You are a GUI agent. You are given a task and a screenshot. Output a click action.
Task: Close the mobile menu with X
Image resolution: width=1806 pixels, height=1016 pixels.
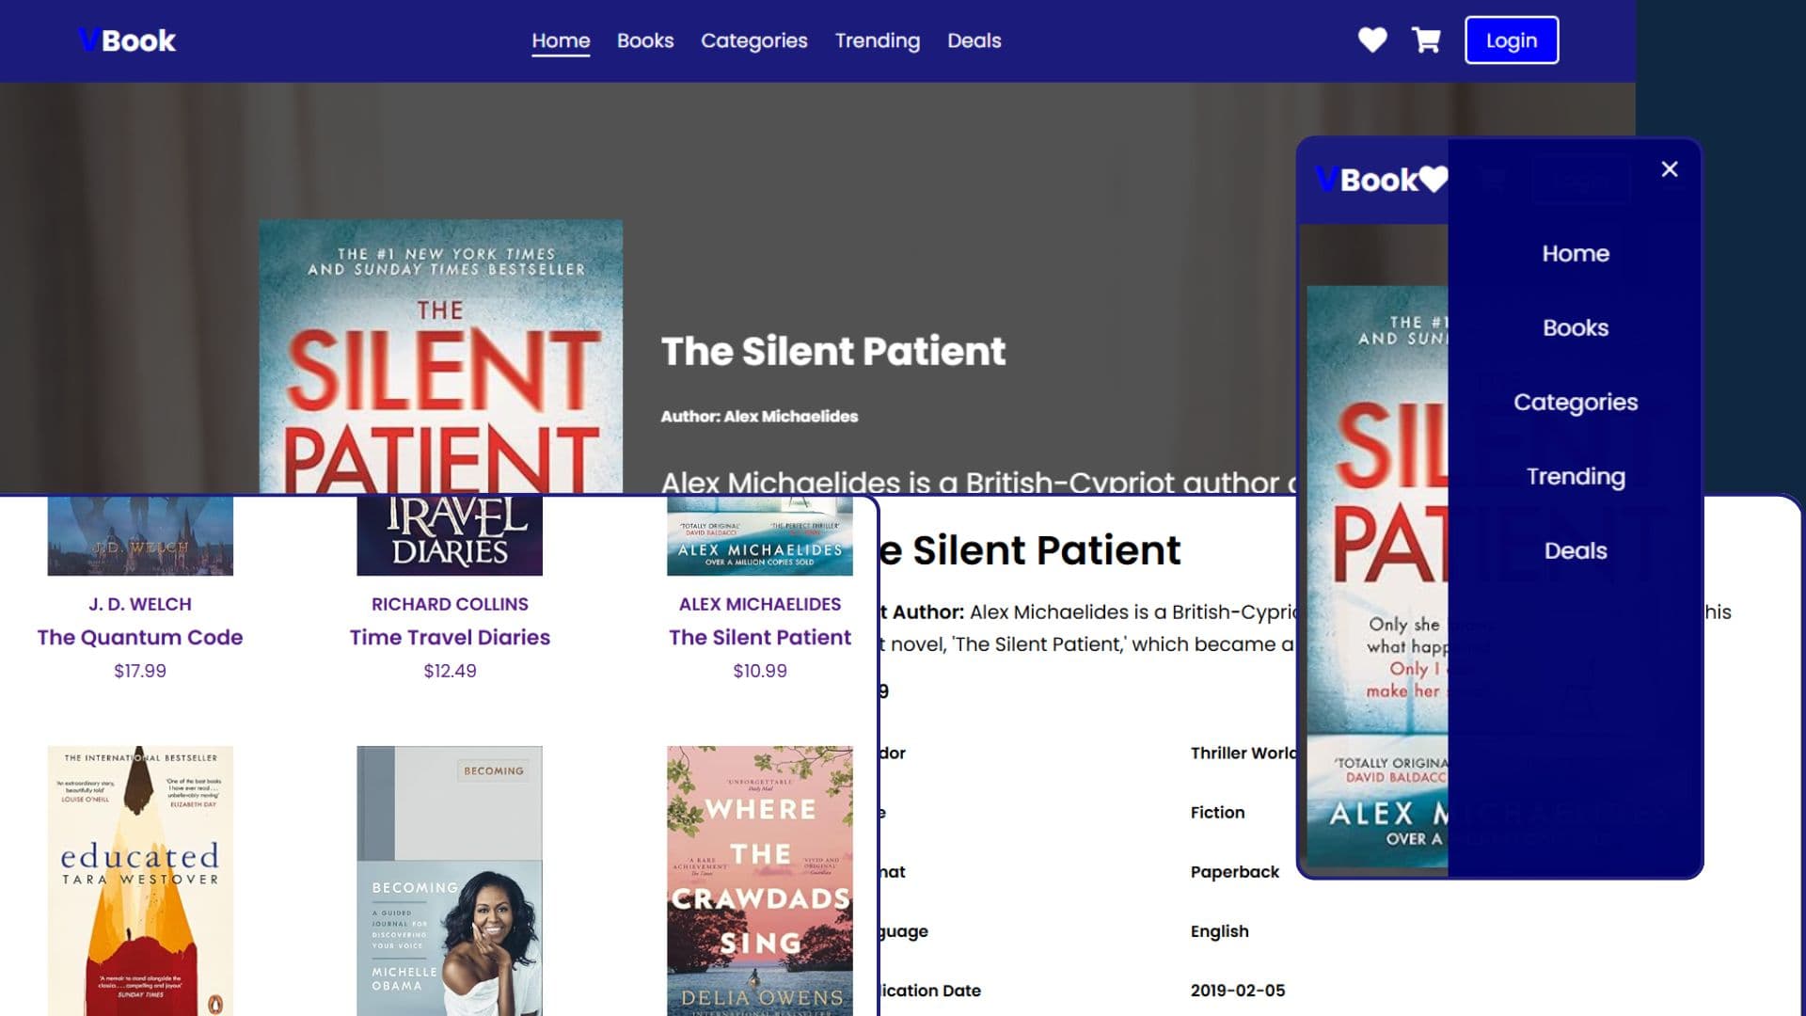pos(1670,169)
